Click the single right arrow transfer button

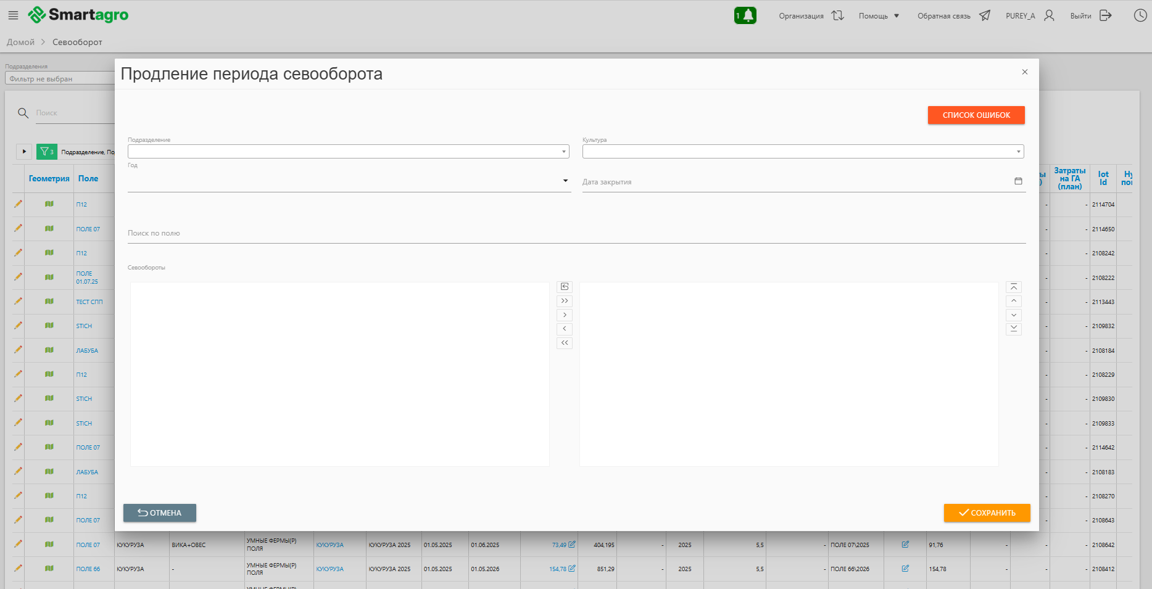click(x=564, y=315)
